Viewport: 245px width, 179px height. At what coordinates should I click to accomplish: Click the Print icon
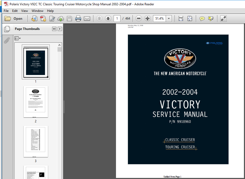click(78, 19)
